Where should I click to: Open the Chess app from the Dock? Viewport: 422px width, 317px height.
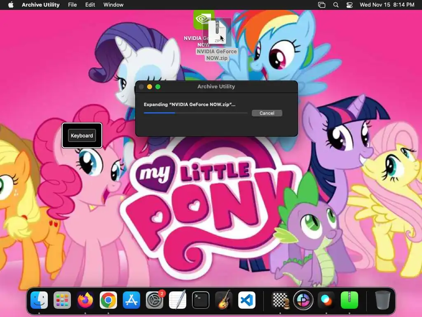[x=280, y=300]
